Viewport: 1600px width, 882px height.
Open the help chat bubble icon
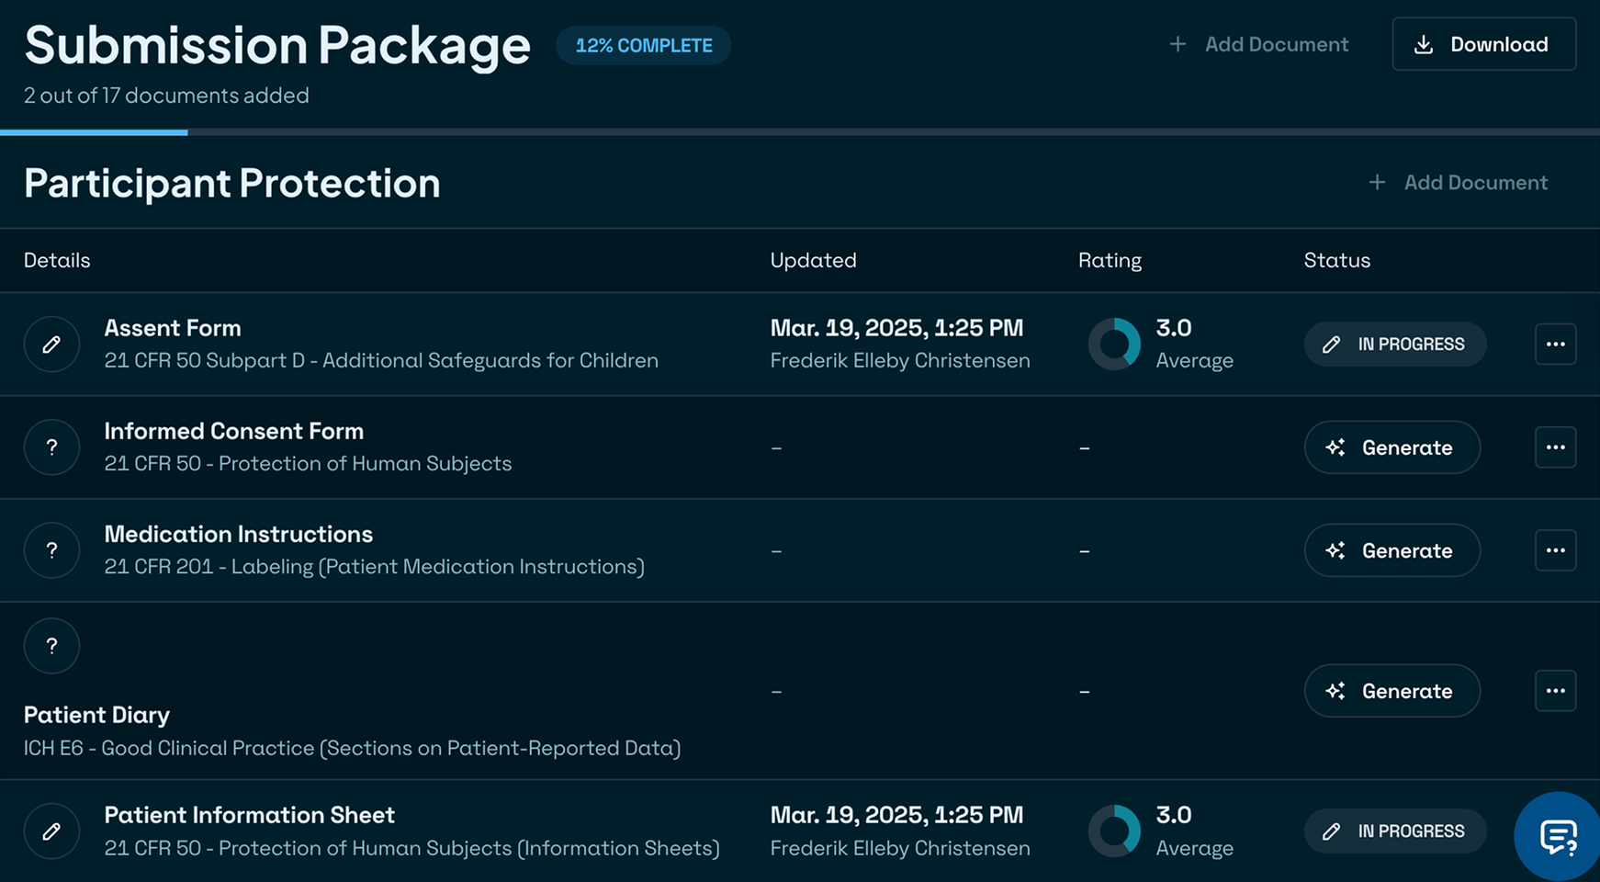click(1558, 837)
